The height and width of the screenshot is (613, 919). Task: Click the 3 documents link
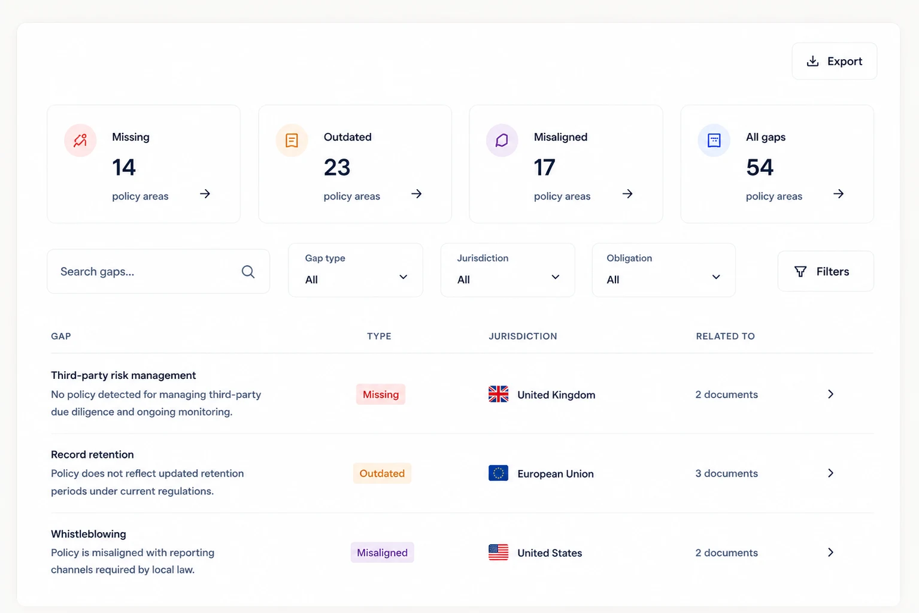tap(726, 474)
